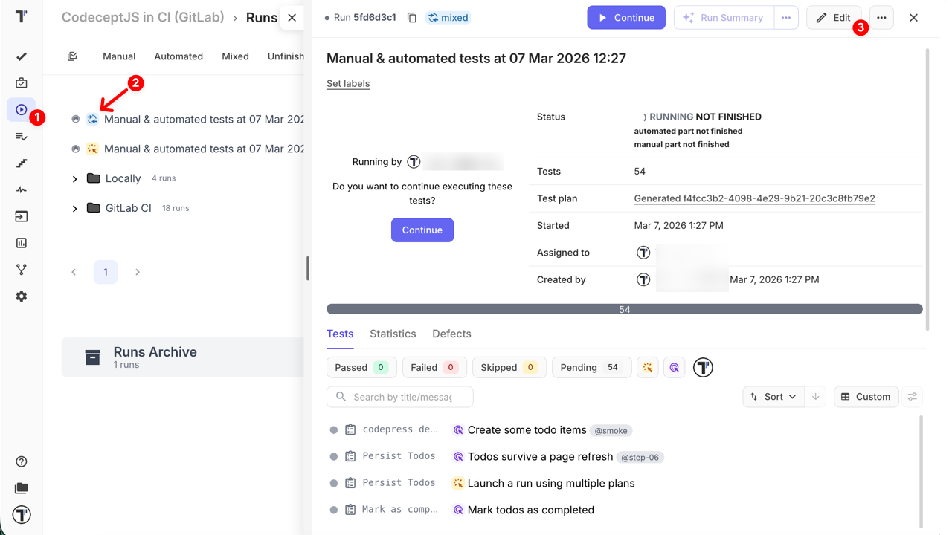This screenshot has height=535, width=952.
Task: Expand the GitLab CI folder
Action: 75,208
